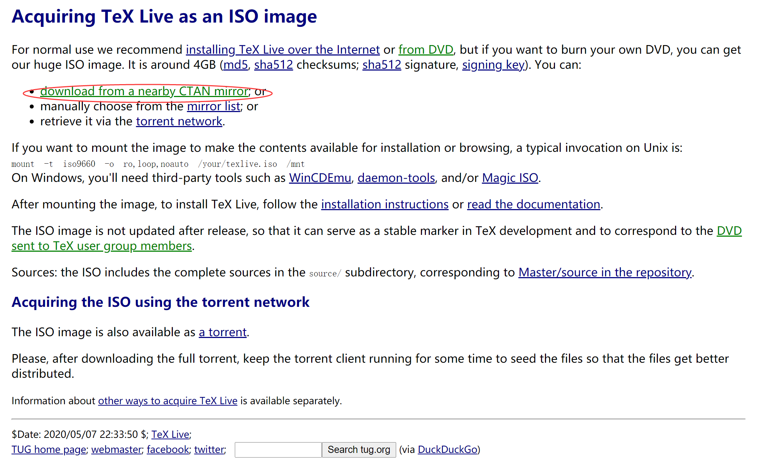Open the green 'from DVD' link
The width and height of the screenshot is (774, 459).
426,50
